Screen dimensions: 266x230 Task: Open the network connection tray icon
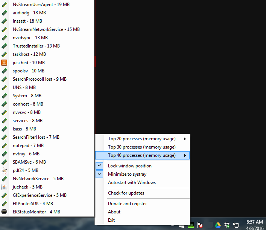click(236, 225)
